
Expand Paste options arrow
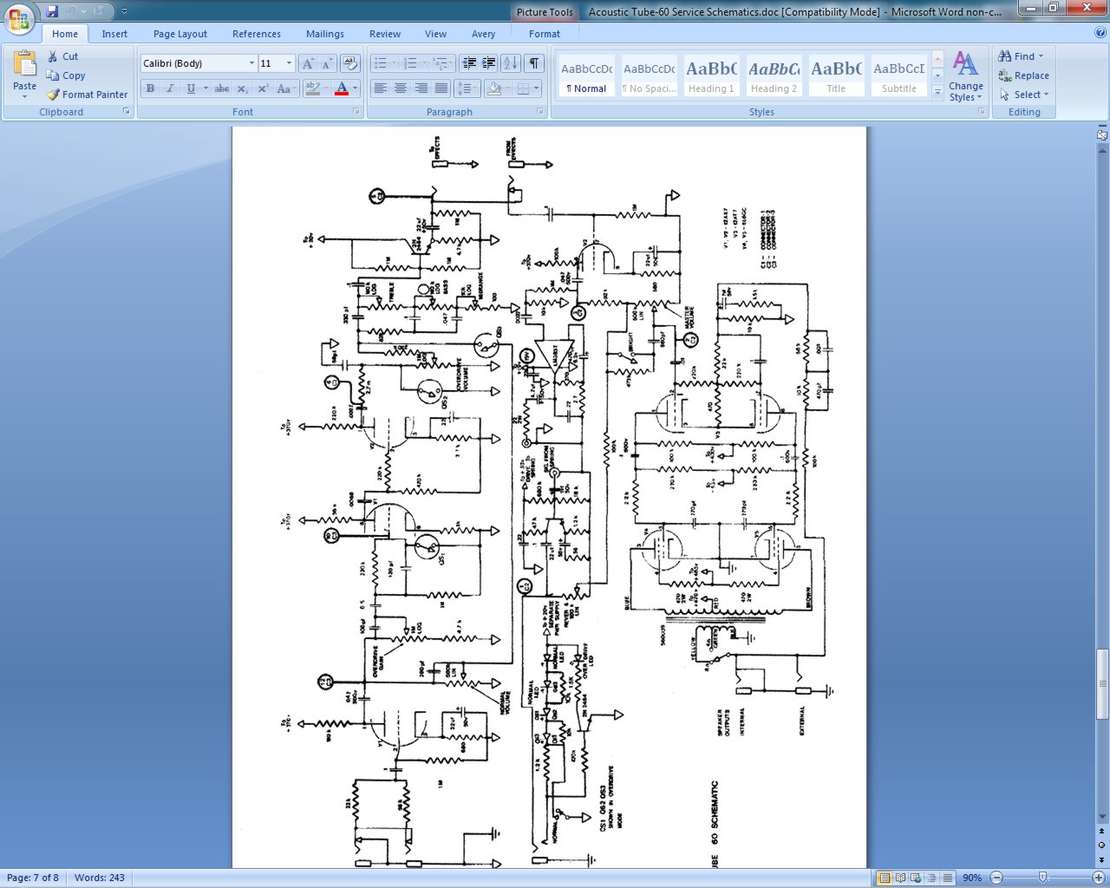(x=25, y=96)
